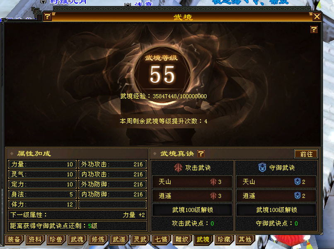Switch to the 雕纹 tab
Viewport: 334px width, 249px height.
coord(182,239)
